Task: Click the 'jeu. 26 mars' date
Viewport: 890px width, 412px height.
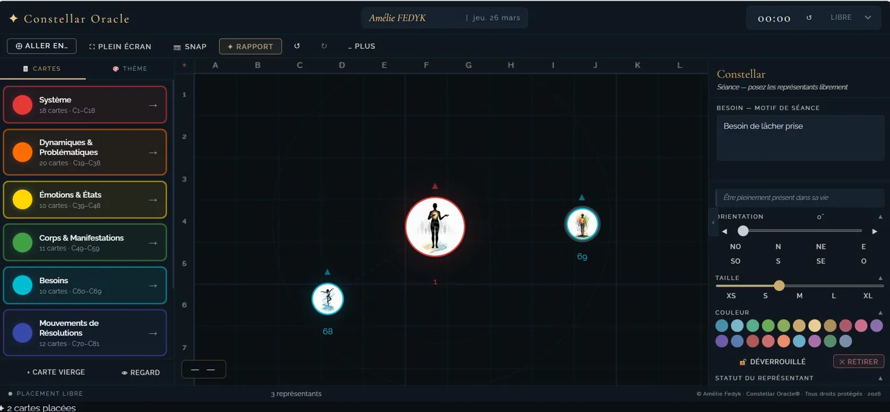Action: click(497, 18)
